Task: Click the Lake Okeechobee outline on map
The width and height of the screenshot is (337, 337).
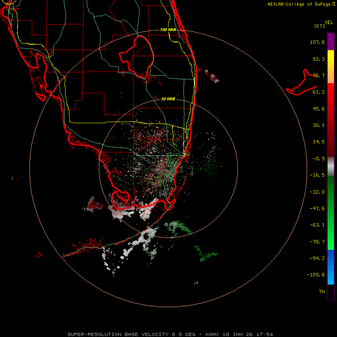Action: pos(136,57)
